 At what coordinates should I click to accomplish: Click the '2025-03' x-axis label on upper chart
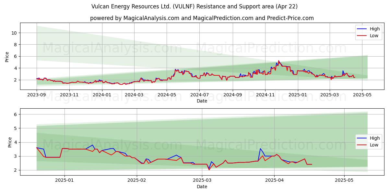pyautogui.click(x=330, y=95)
